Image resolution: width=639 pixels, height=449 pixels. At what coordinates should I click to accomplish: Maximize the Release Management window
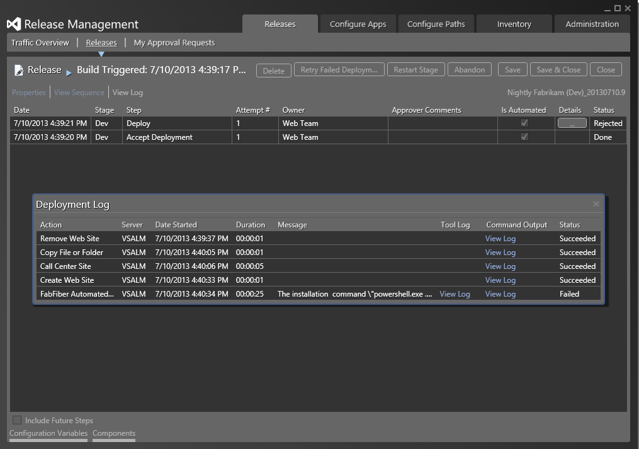[x=618, y=8]
